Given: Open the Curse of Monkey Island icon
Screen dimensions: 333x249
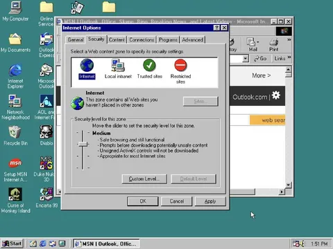Looking at the screenshot, I should [15, 200].
